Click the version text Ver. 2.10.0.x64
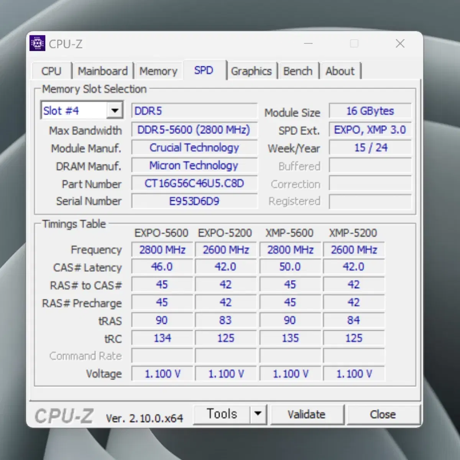460x460 pixels. point(145,418)
